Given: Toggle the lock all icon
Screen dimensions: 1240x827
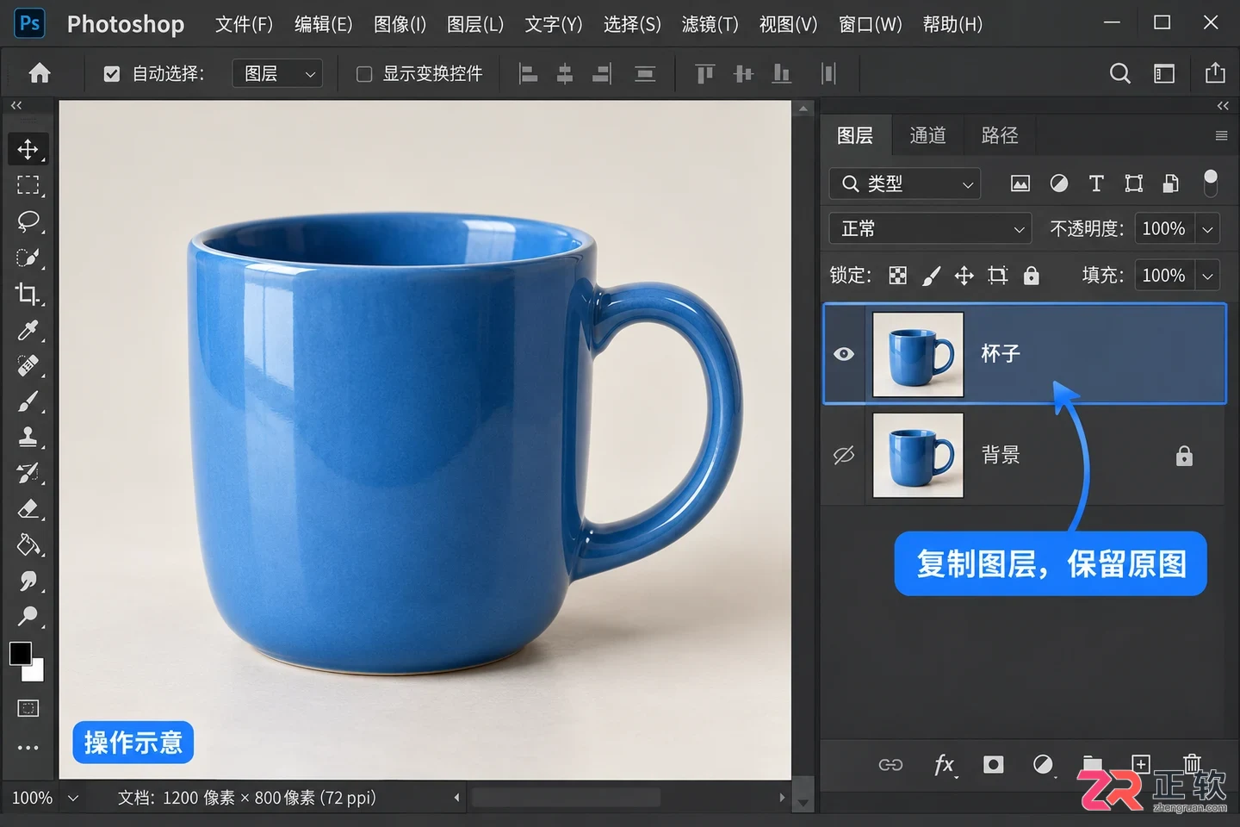Looking at the screenshot, I should coord(1031,276).
